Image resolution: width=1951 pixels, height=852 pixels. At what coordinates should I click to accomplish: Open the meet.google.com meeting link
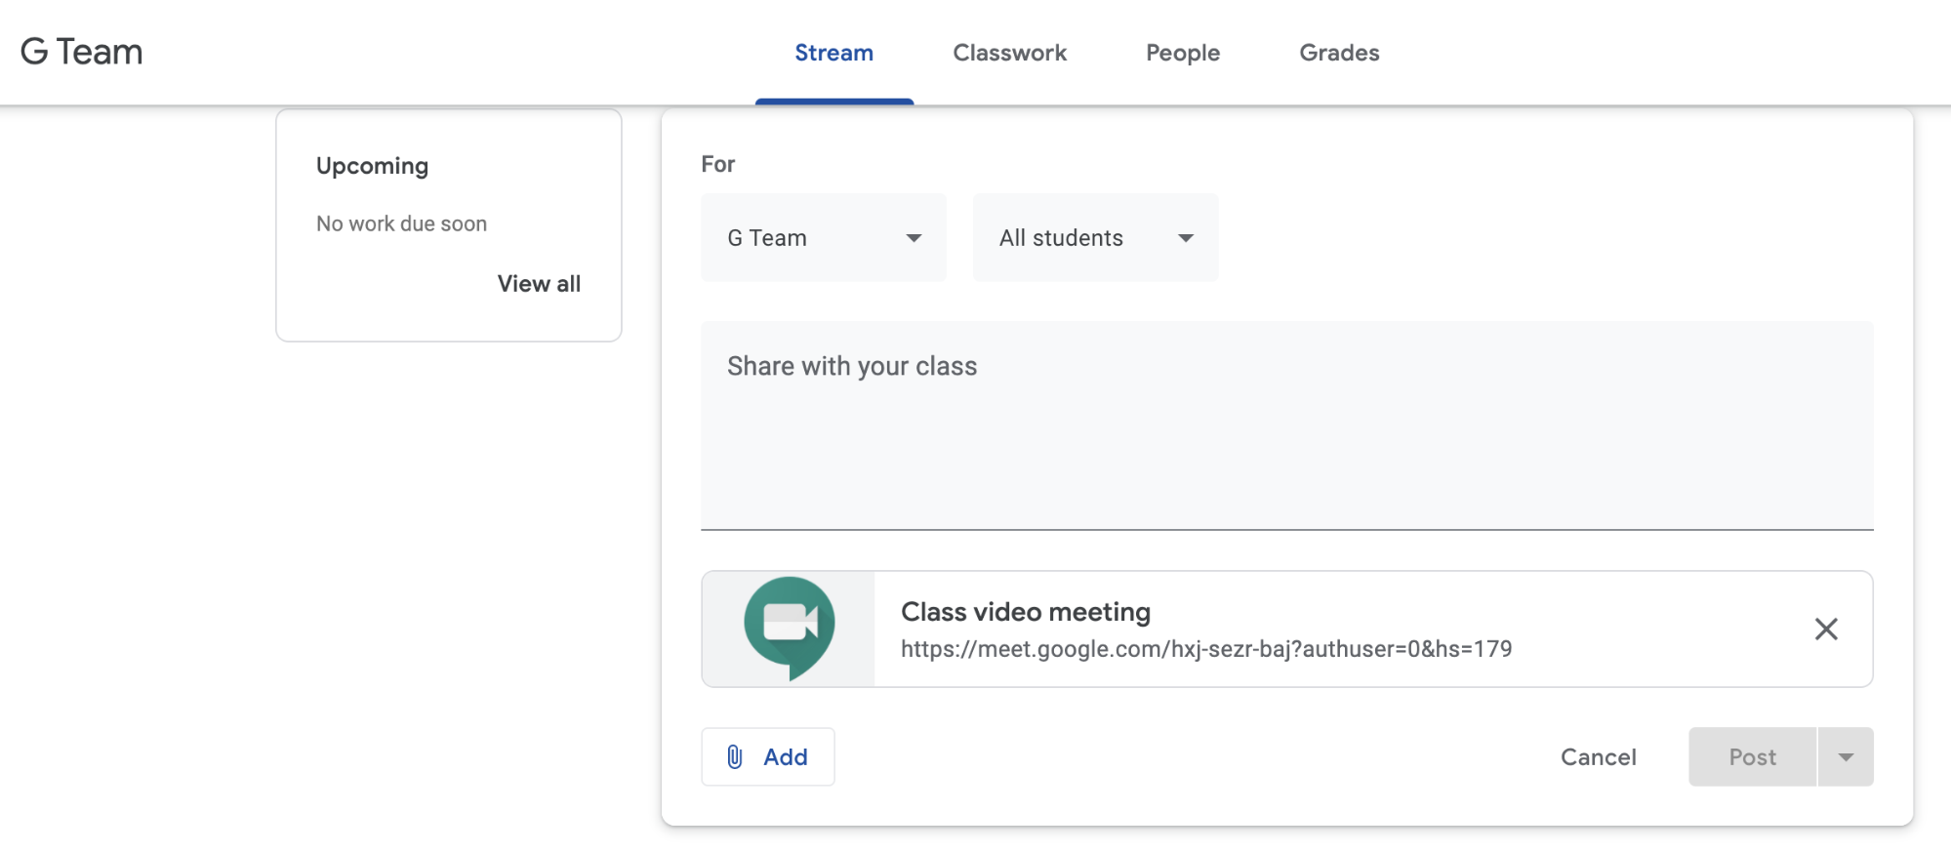[x=1205, y=649]
